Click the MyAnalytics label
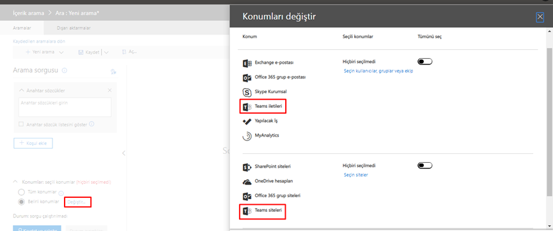553x231 pixels. (x=267, y=135)
